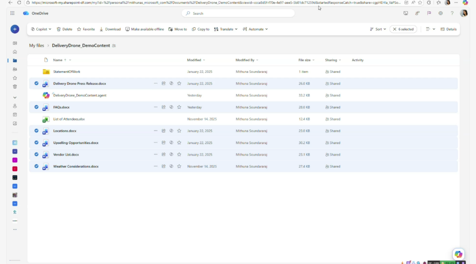The image size is (476, 264).
Task: Click the Delete icon in the toolbar
Action: click(x=59, y=29)
